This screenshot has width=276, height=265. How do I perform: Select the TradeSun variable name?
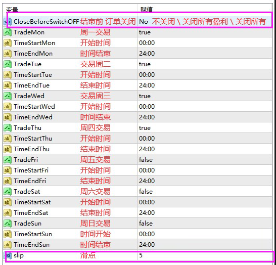tap(27, 224)
